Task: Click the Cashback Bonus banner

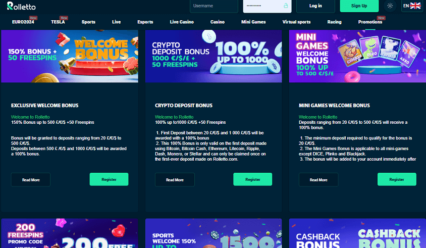Action: coord(357,233)
